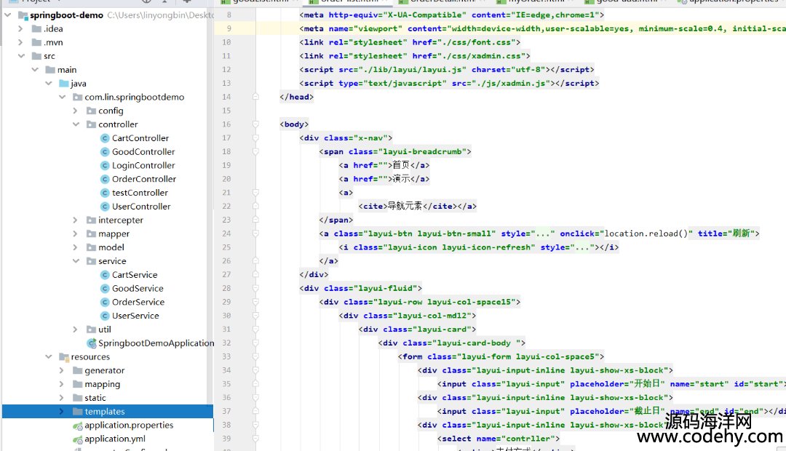
Task: Click the 截止日 placeholder value
Action: click(x=647, y=412)
